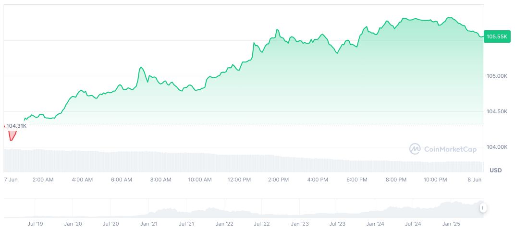Click the 104.50K price axis label
Image resolution: width=515 pixels, height=229 pixels.
coord(497,111)
